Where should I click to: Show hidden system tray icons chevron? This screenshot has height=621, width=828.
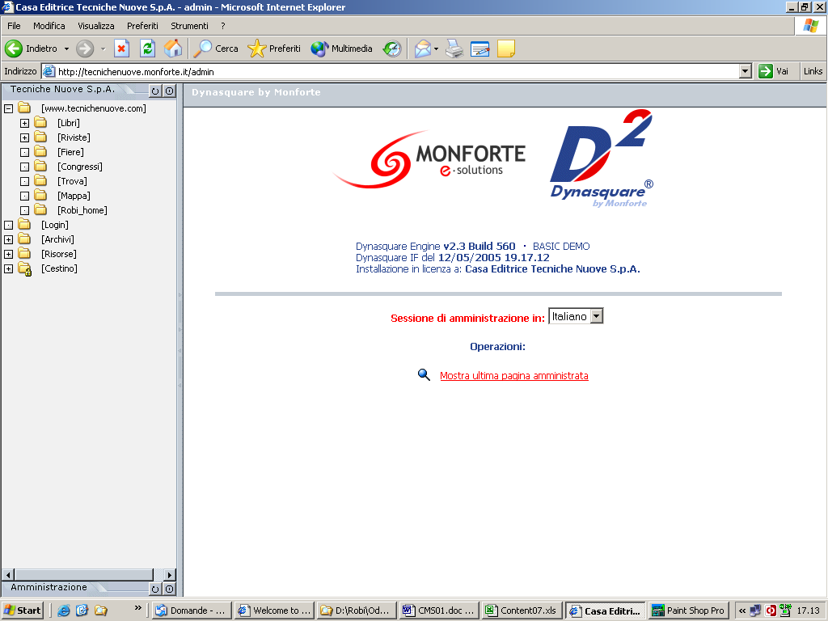[742, 610]
